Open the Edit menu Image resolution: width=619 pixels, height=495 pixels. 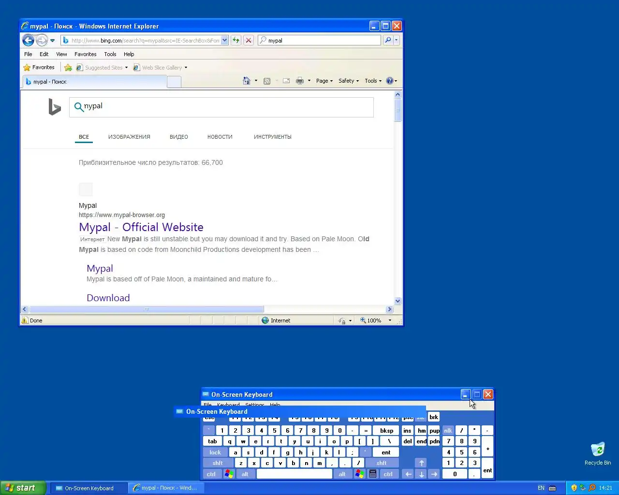coord(44,54)
